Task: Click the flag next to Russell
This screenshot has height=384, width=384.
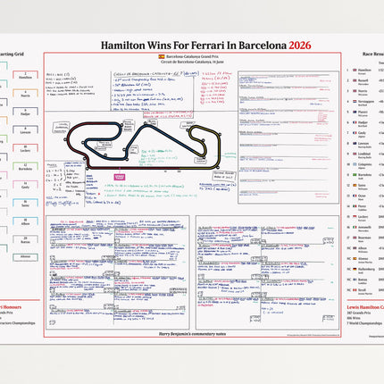Action: 355,80
